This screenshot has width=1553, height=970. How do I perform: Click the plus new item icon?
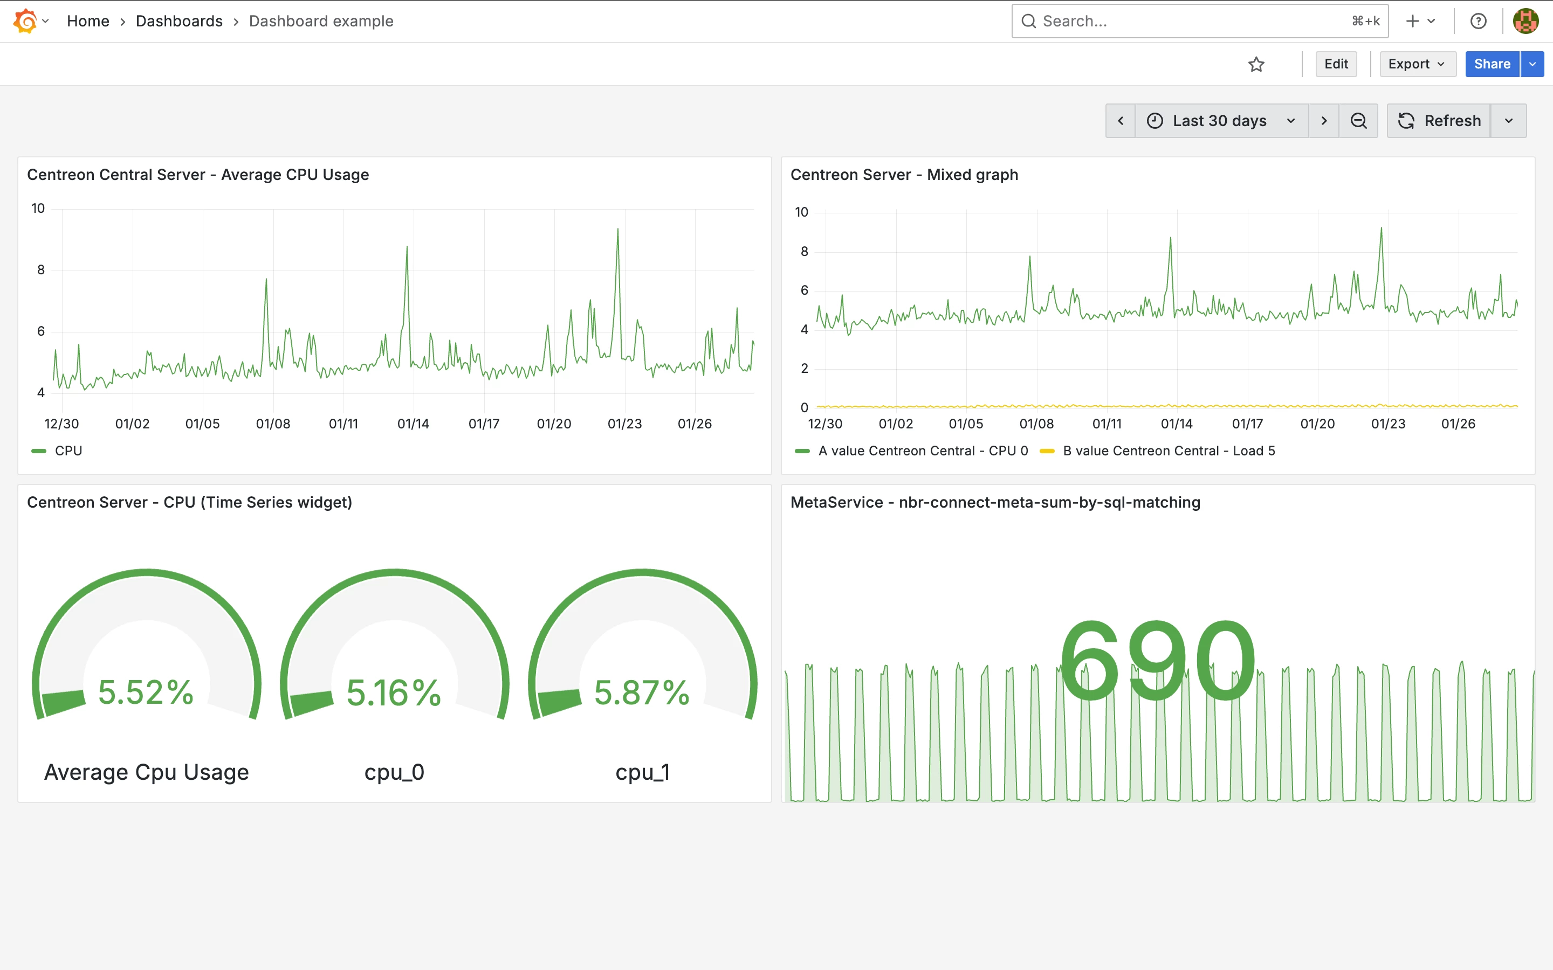click(1412, 21)
